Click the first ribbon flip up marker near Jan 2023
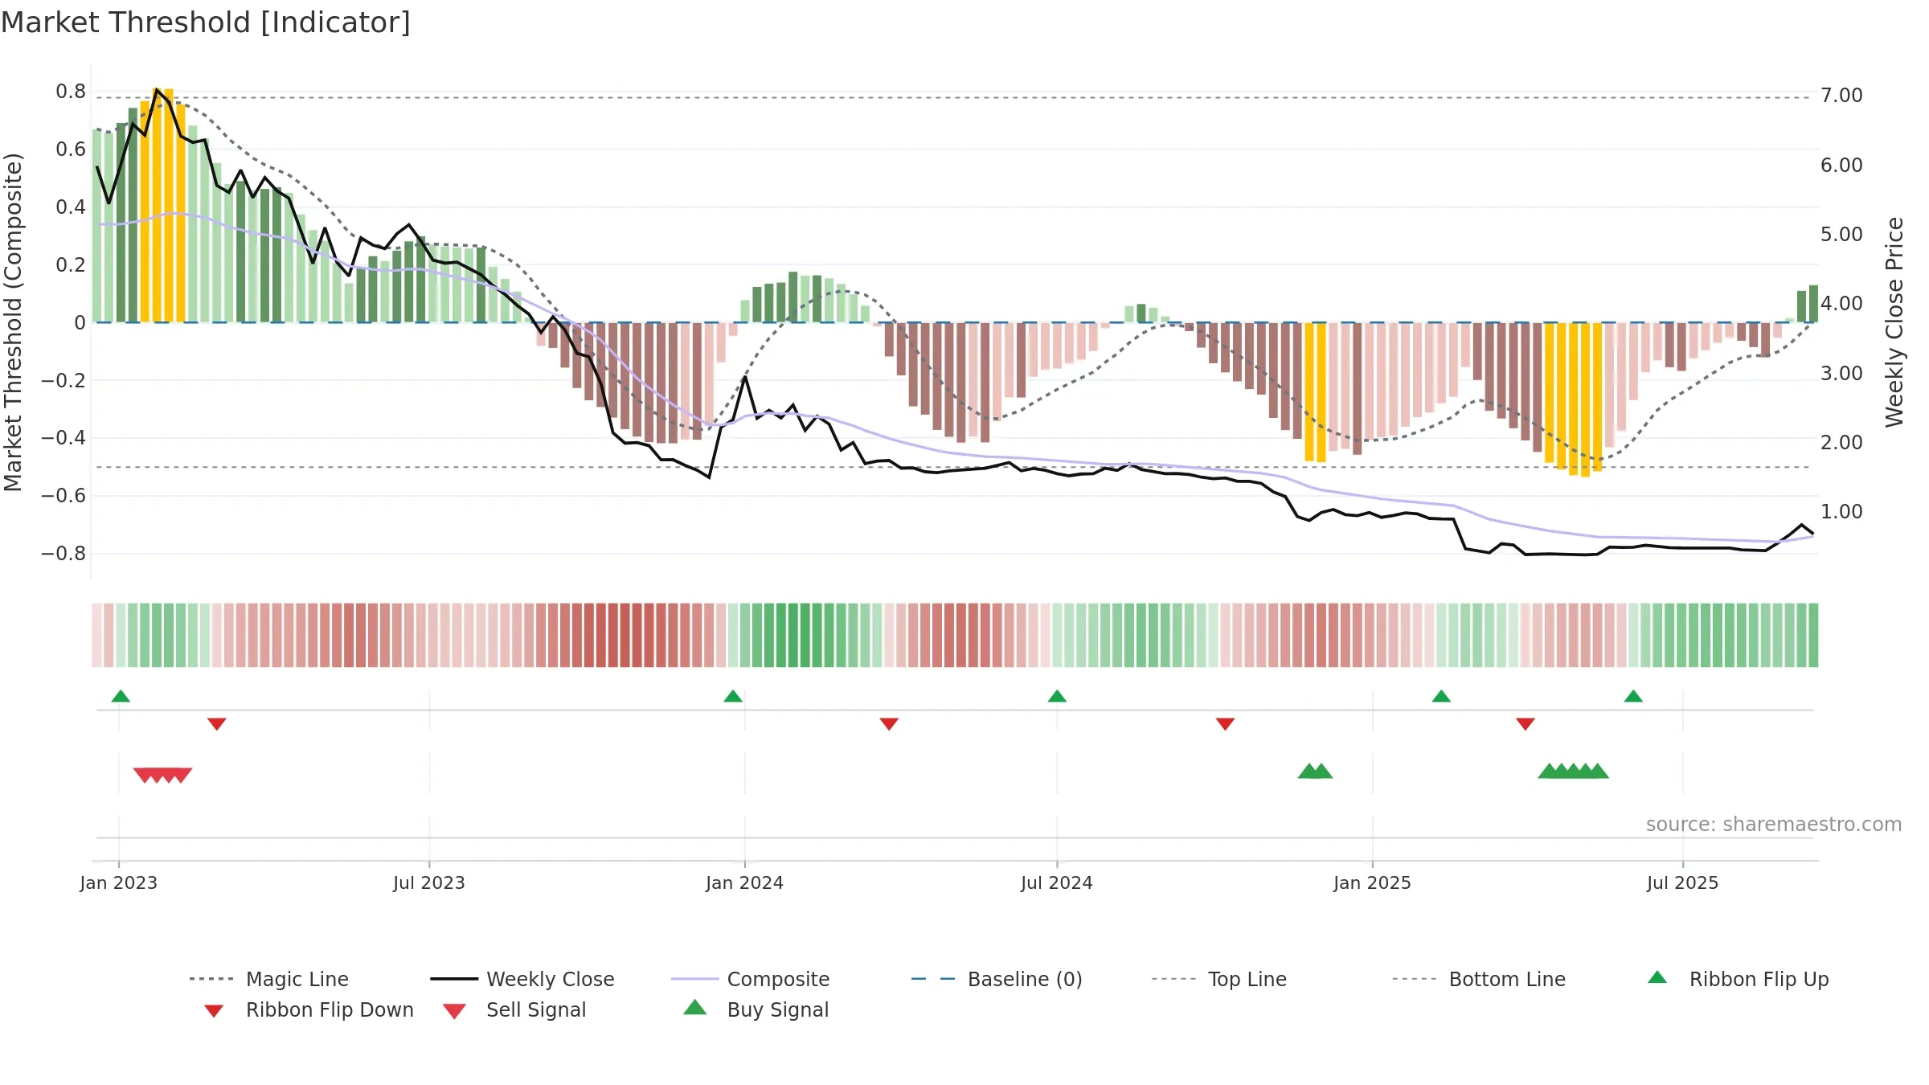 click(121, 696)
